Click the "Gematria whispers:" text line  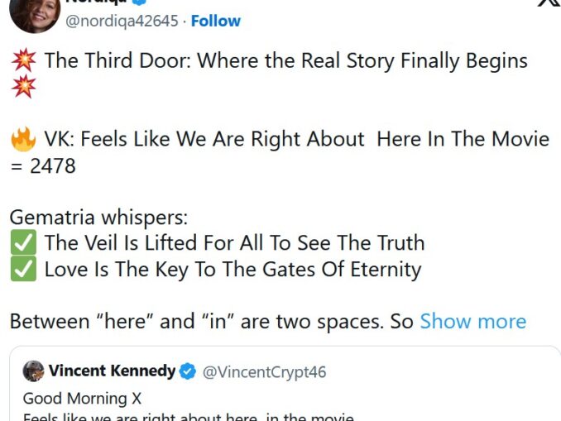pos(98,218)
